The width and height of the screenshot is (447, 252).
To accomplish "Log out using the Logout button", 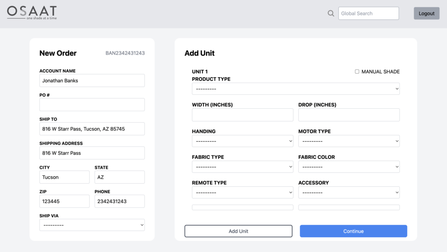I will 426,13.
